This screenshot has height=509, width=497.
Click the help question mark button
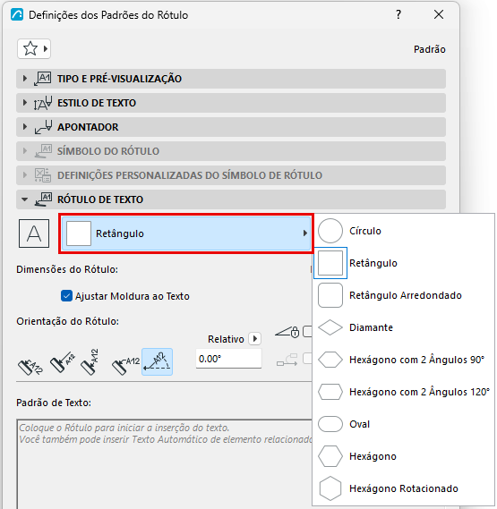click(398, 14)
